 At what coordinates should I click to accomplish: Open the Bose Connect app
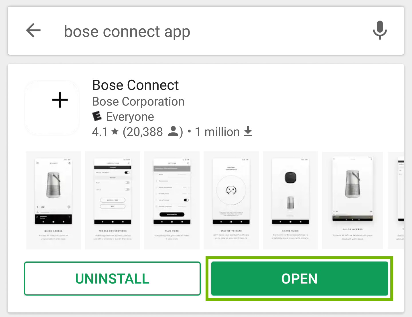point(299,278)
